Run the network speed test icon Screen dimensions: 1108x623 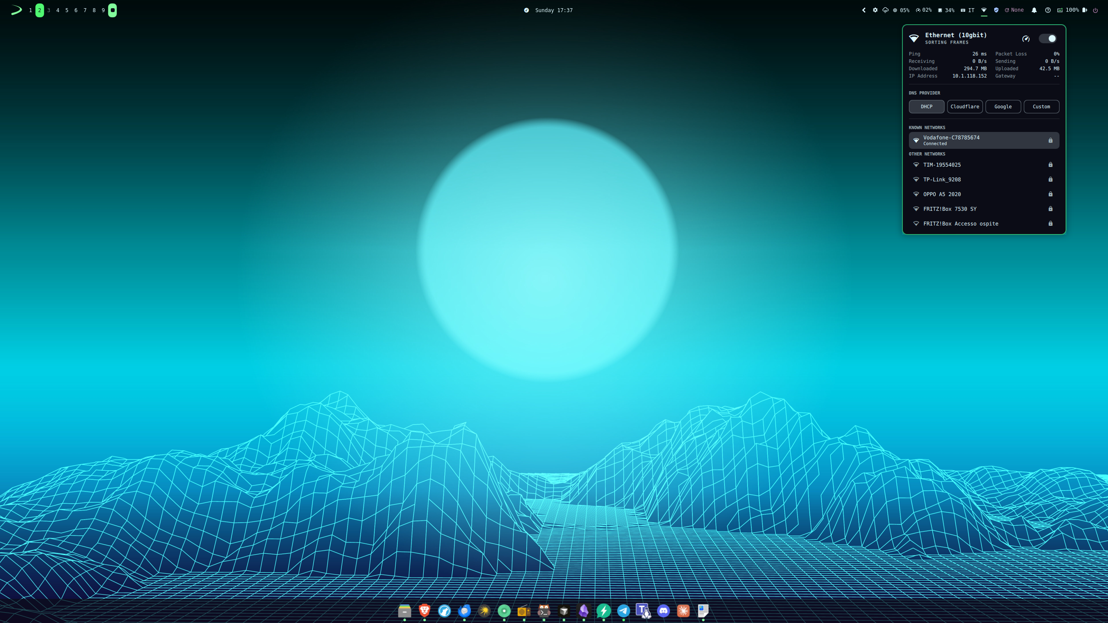1026,39
